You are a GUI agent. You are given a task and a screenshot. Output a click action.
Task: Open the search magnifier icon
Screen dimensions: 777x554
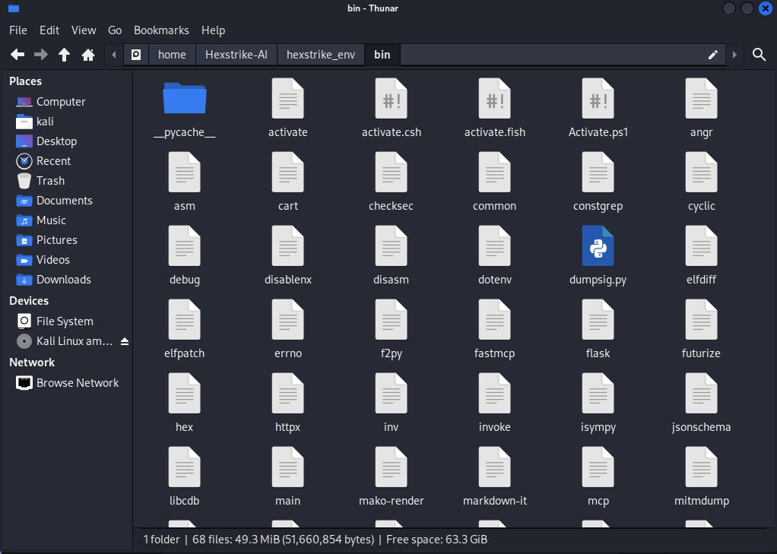[759, 55]
